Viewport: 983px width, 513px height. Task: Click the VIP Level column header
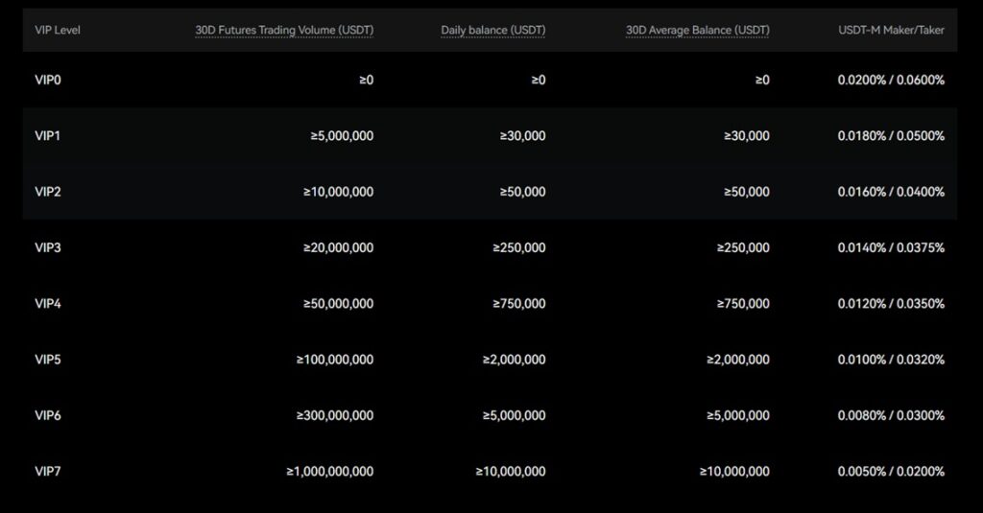click(x=58, y=30)
